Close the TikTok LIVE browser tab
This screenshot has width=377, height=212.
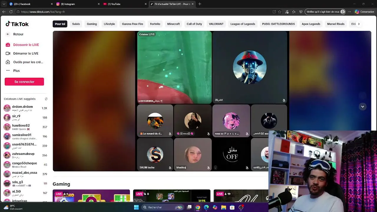(193, 4)
